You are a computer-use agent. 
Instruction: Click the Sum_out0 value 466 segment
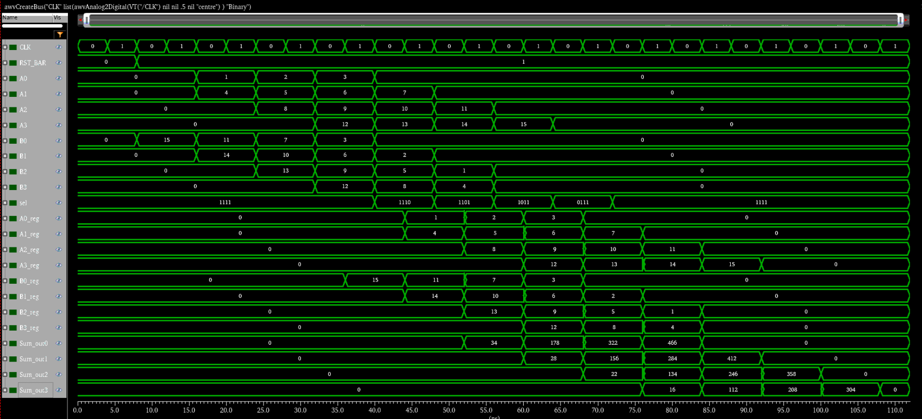672,343
